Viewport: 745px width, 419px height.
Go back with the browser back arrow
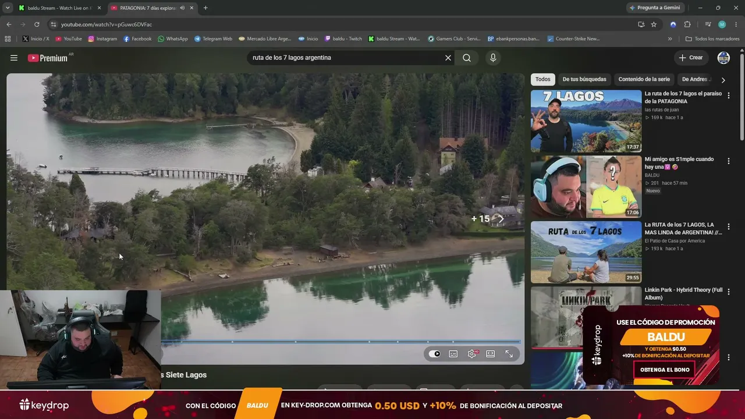(x=9, y=24)
